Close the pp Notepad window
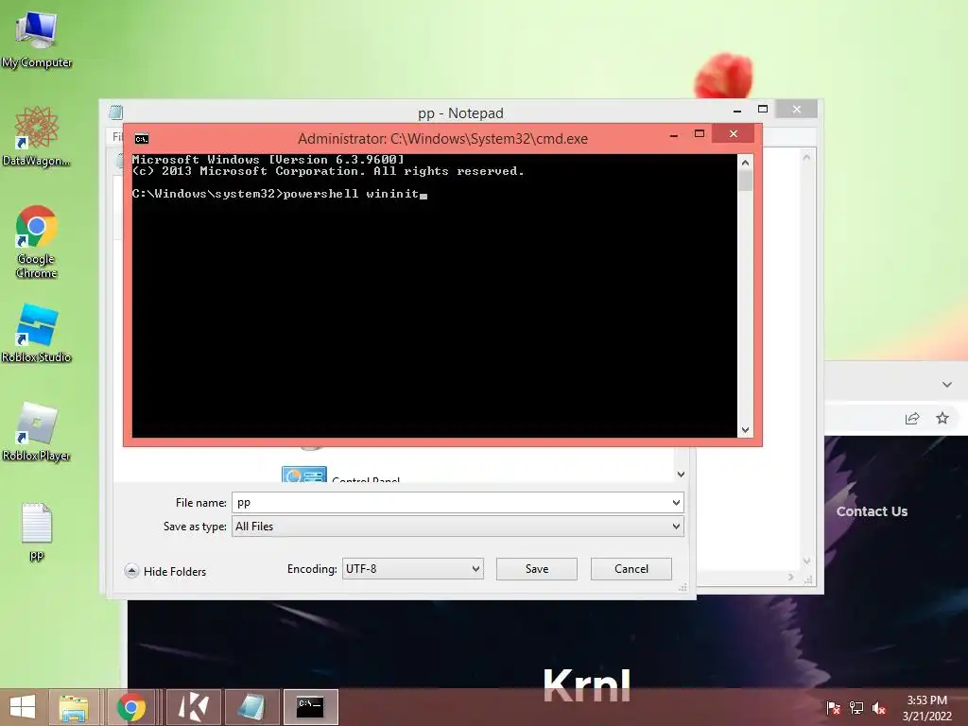Viewport: 968px width, 726px height. point(796,110)
